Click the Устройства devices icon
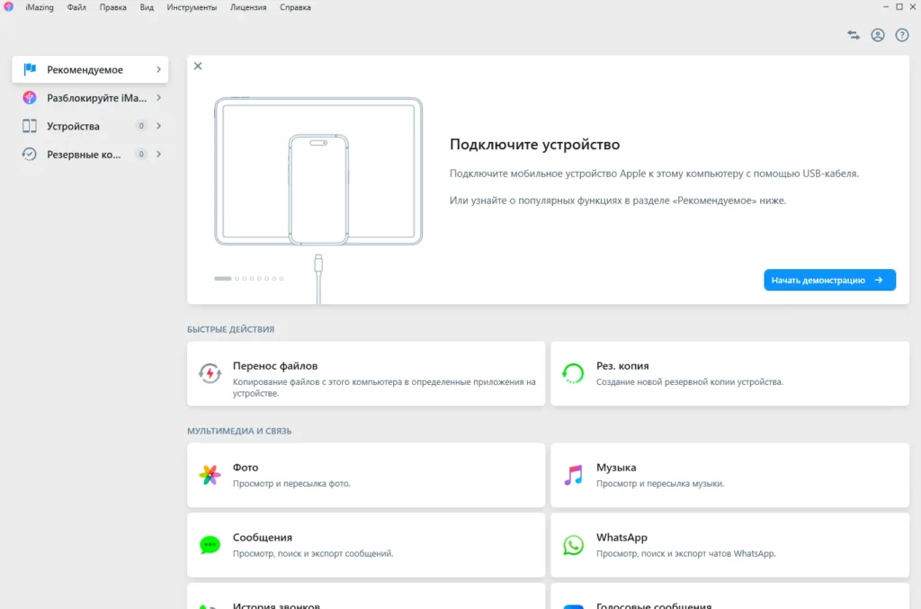Screen dimensions: 921x609 point(30,126)
